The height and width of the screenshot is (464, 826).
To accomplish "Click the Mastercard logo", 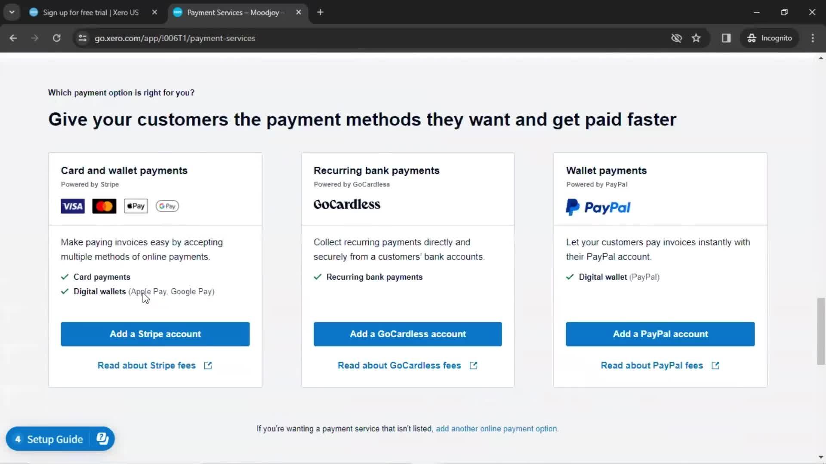I will [104, 206].
